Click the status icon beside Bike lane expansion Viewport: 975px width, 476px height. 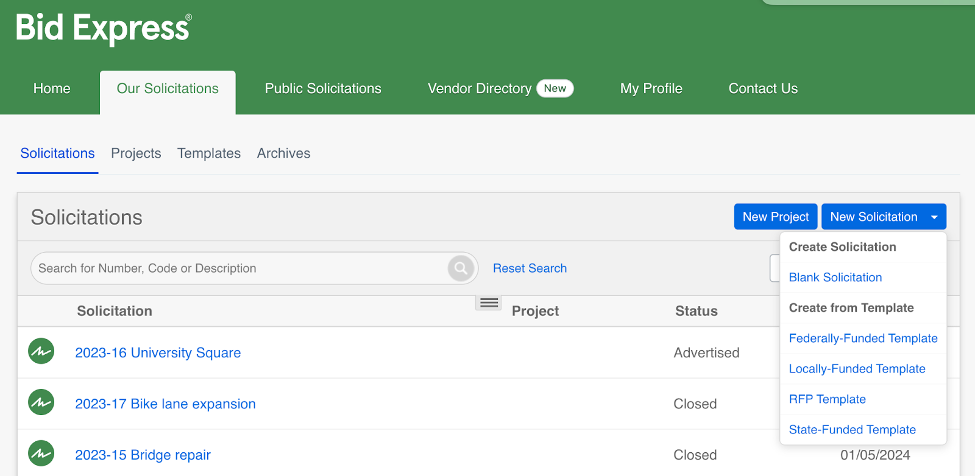click(x=41, y=403)
